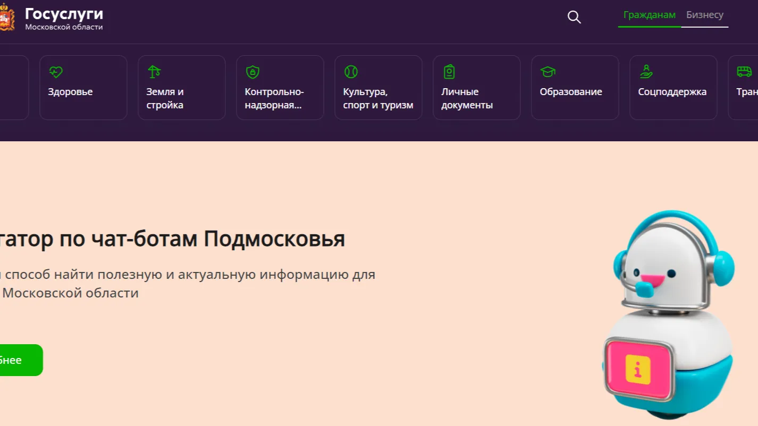Click the helping hand icon in Соцподдержка
The image size is (758, 426).
(646, 72)
